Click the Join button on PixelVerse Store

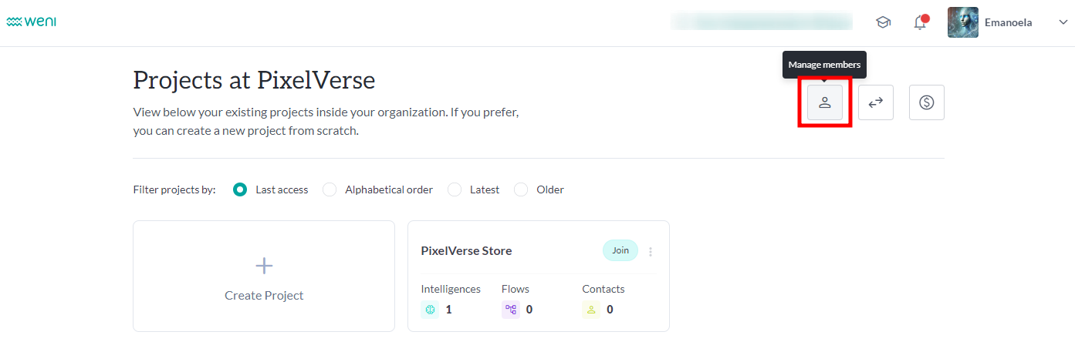[x=620, y=250]
